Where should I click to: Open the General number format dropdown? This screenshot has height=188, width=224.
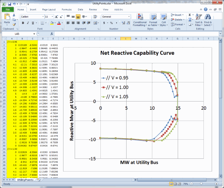pyautogui.click(x=129, y=16)
